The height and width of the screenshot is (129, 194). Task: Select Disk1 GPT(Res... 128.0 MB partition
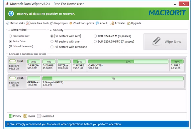click(x=64, y=65)
